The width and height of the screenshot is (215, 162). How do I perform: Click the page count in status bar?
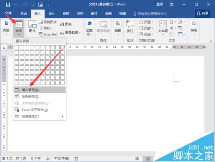14,159
